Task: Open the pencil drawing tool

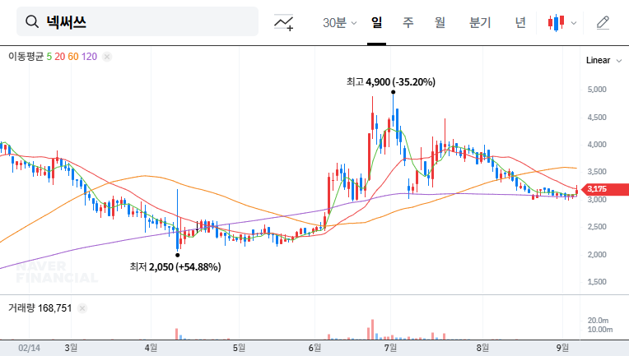Action: click(x=603, y=23)
